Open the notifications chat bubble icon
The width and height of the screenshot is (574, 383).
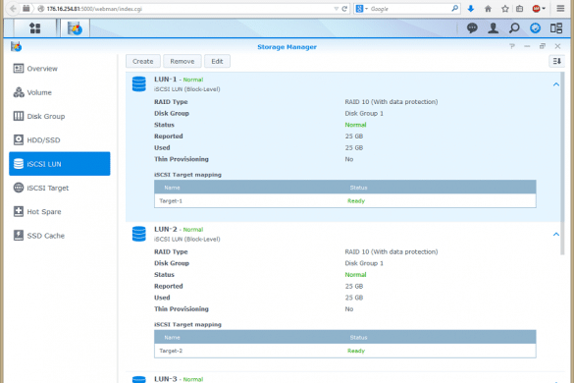pyautogui.click(x=472, y=28)
